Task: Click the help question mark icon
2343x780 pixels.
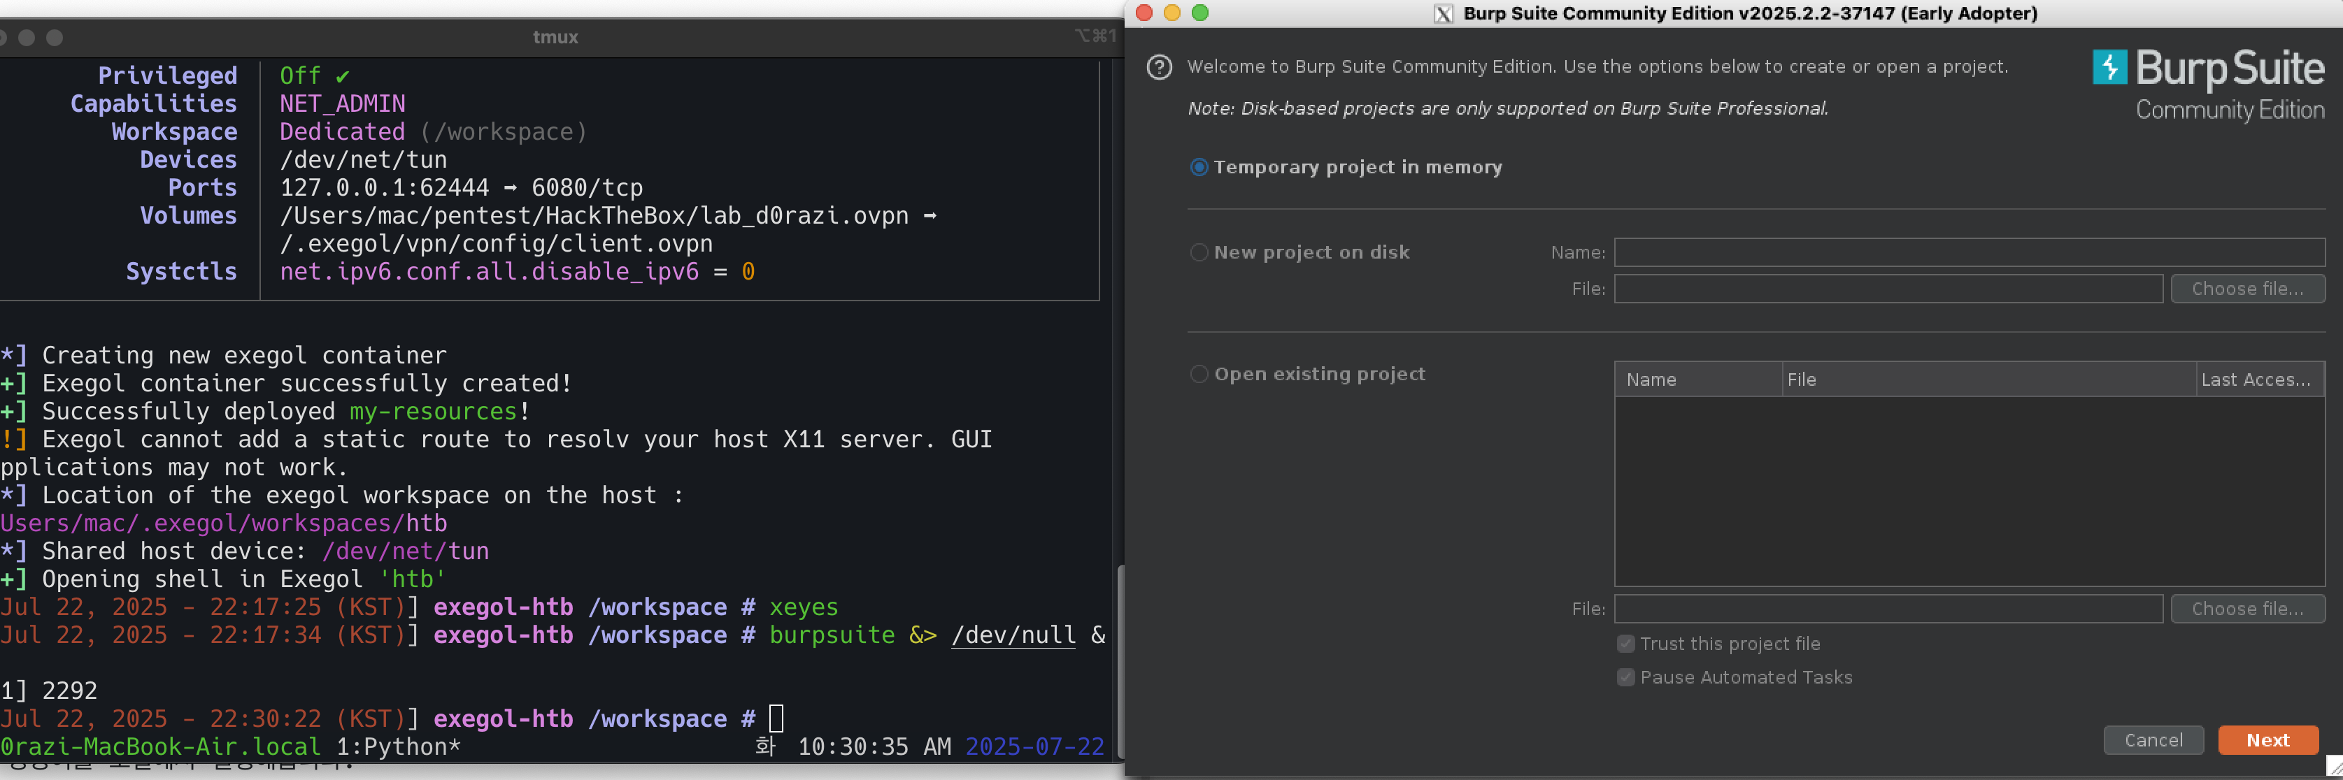Action: pyautogui.click(x=1159, y=67)
